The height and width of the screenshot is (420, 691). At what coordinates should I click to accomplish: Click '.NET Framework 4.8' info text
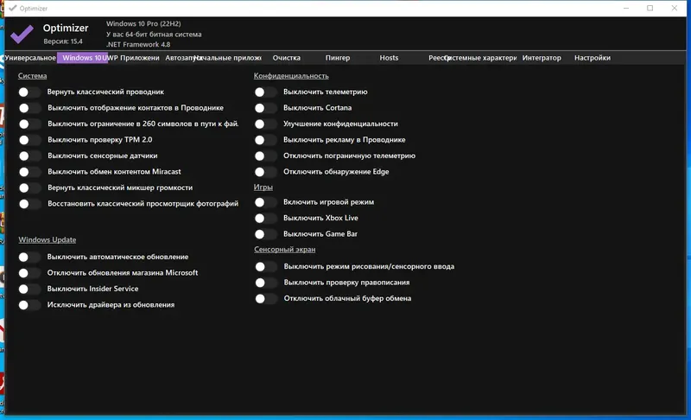click(138, 45)
